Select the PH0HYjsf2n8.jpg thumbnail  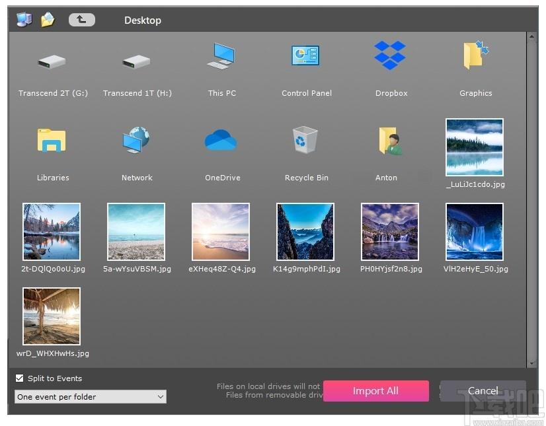tap(390, 232)
